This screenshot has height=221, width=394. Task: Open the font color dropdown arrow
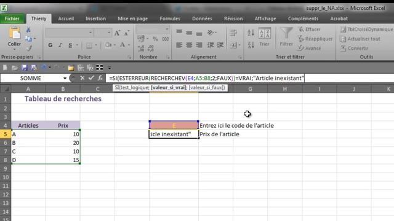tap(129, 45)
